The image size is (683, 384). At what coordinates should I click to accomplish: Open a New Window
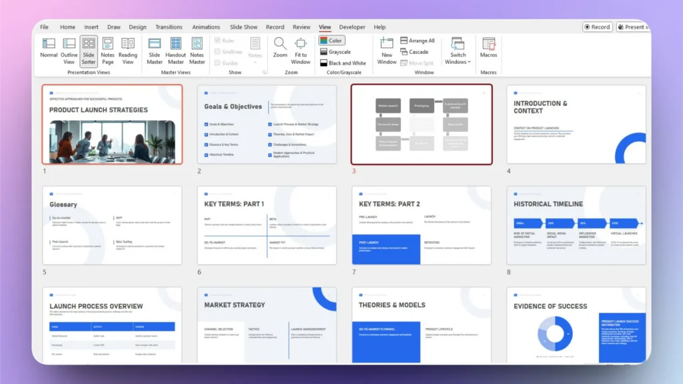pos(386,50)
